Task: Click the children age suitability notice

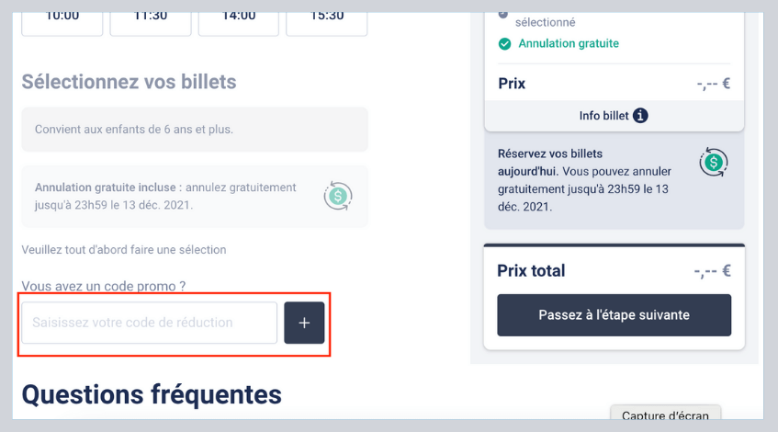Action: click(134, 130)
